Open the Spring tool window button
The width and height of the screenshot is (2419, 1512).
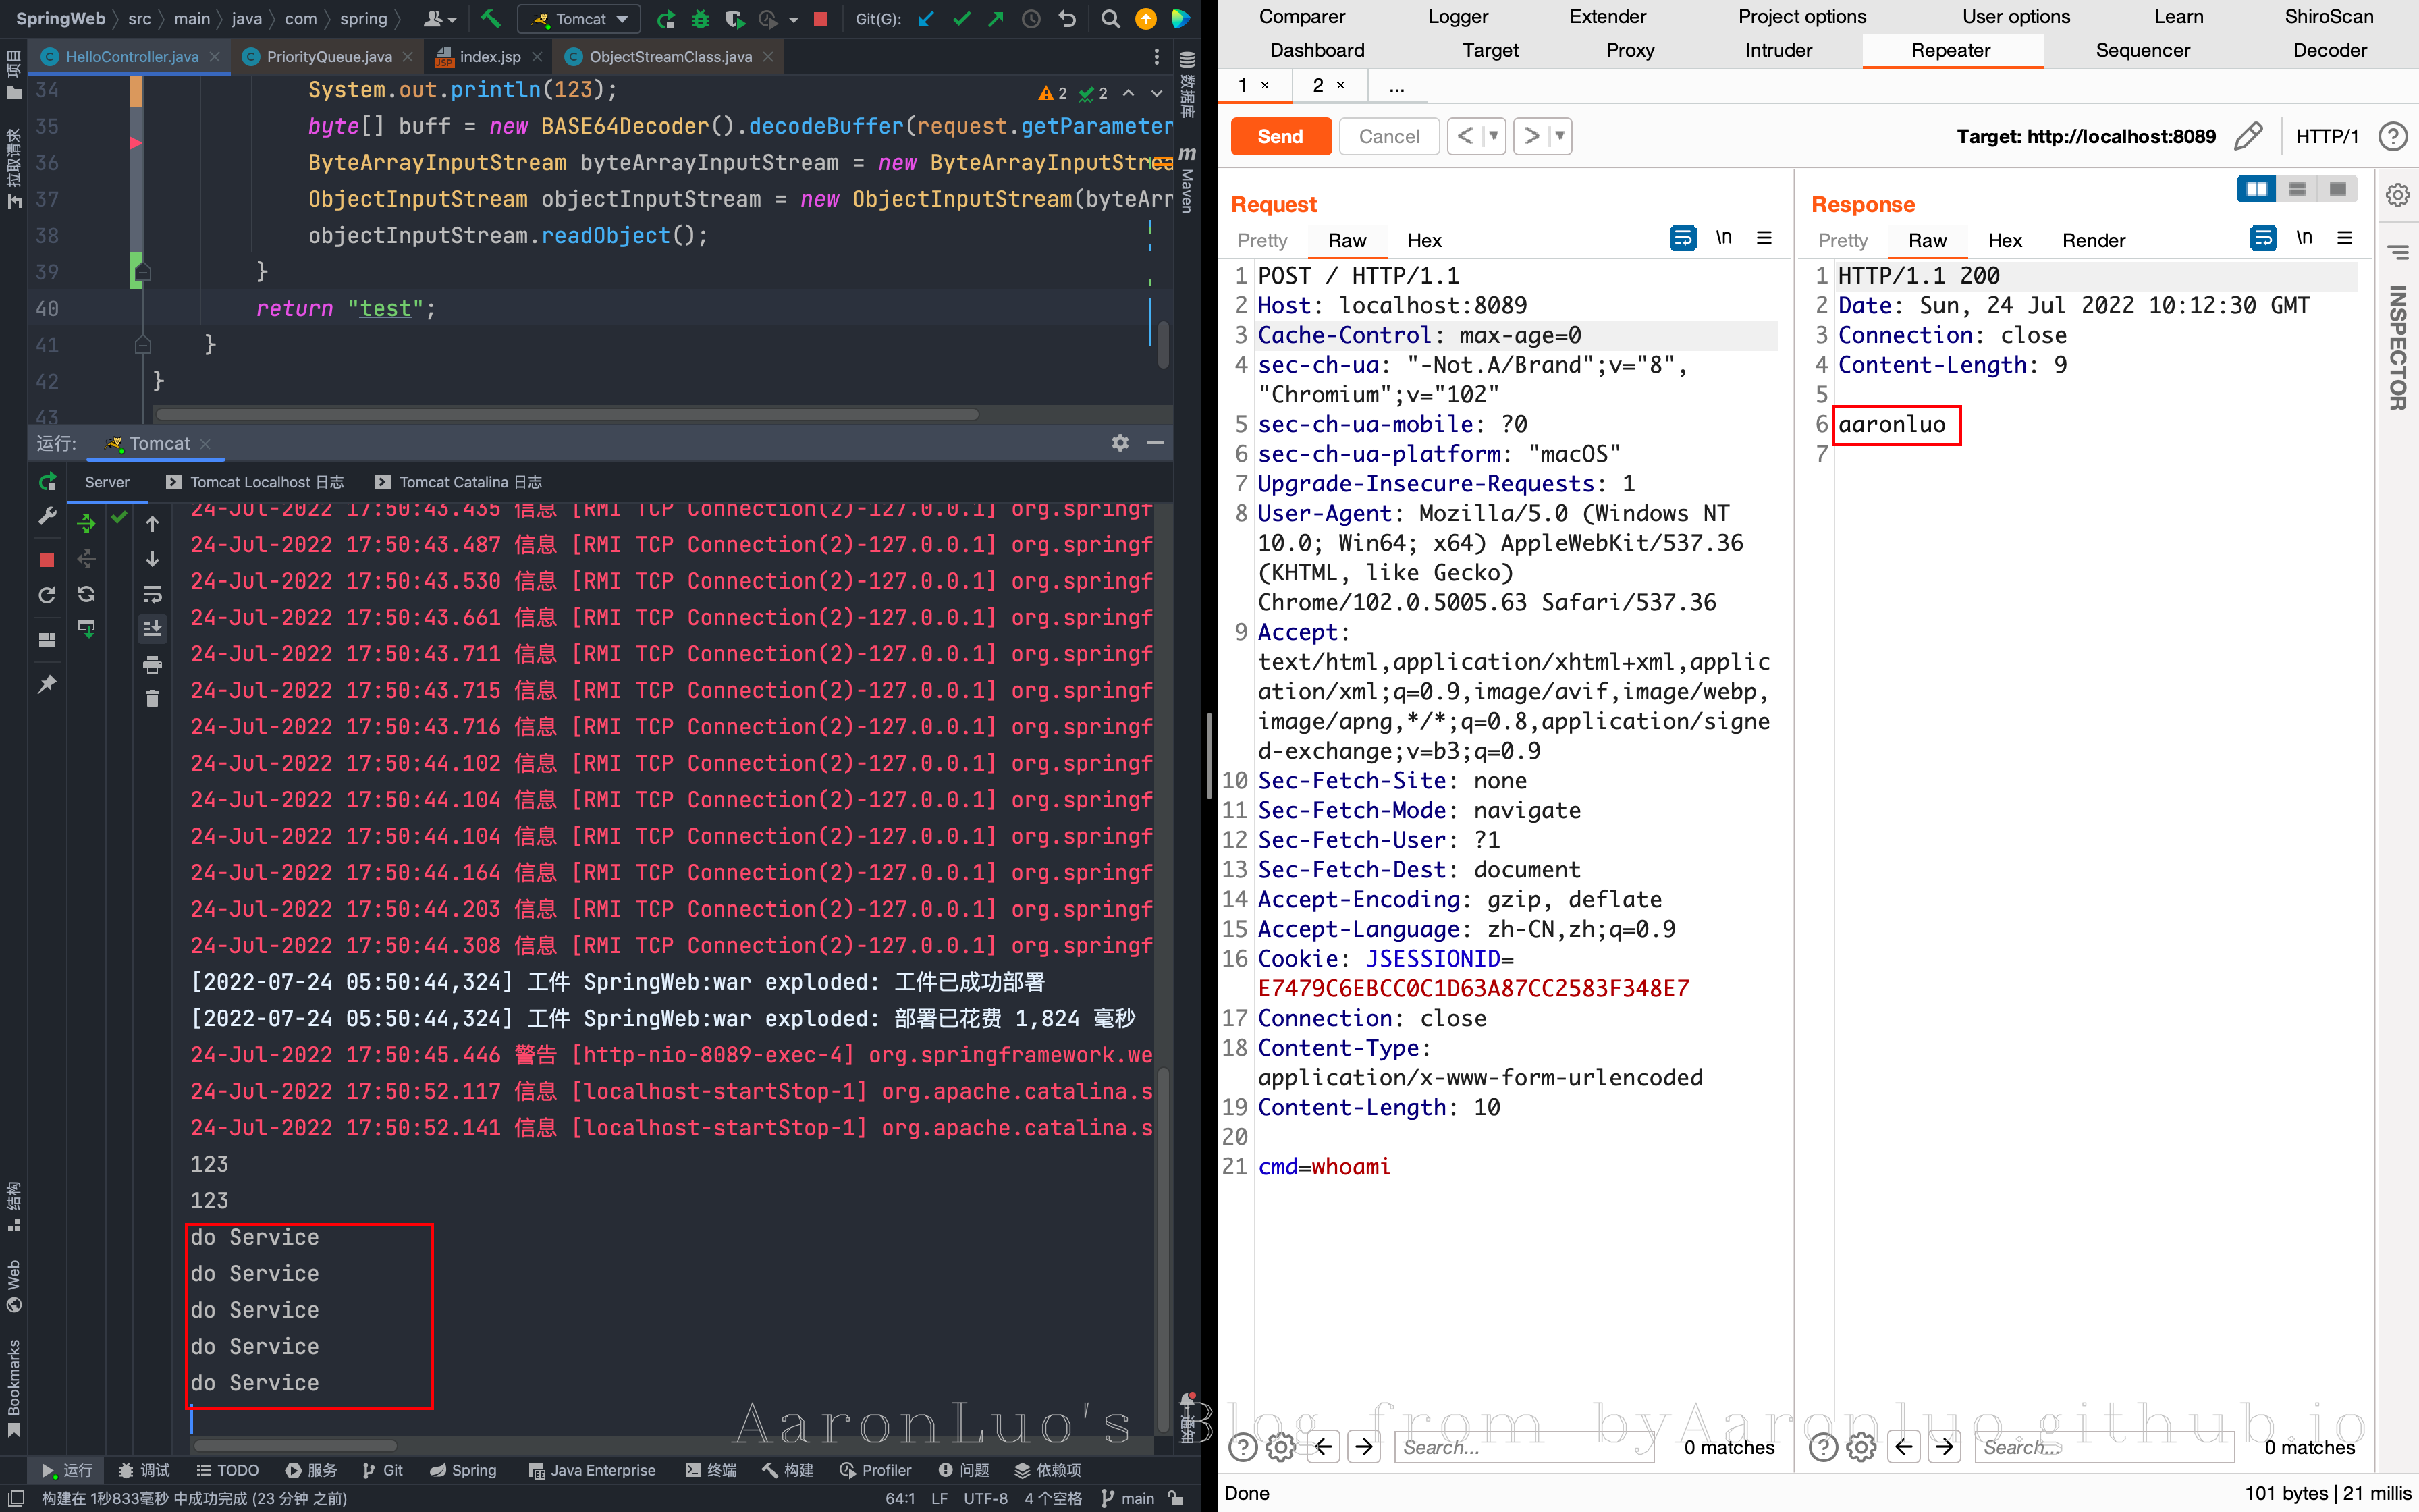pyautogui.click(x=463, y=1470)
